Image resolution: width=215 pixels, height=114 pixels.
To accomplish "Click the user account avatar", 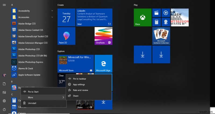I will pyautogui.click(x=4, y=75).
